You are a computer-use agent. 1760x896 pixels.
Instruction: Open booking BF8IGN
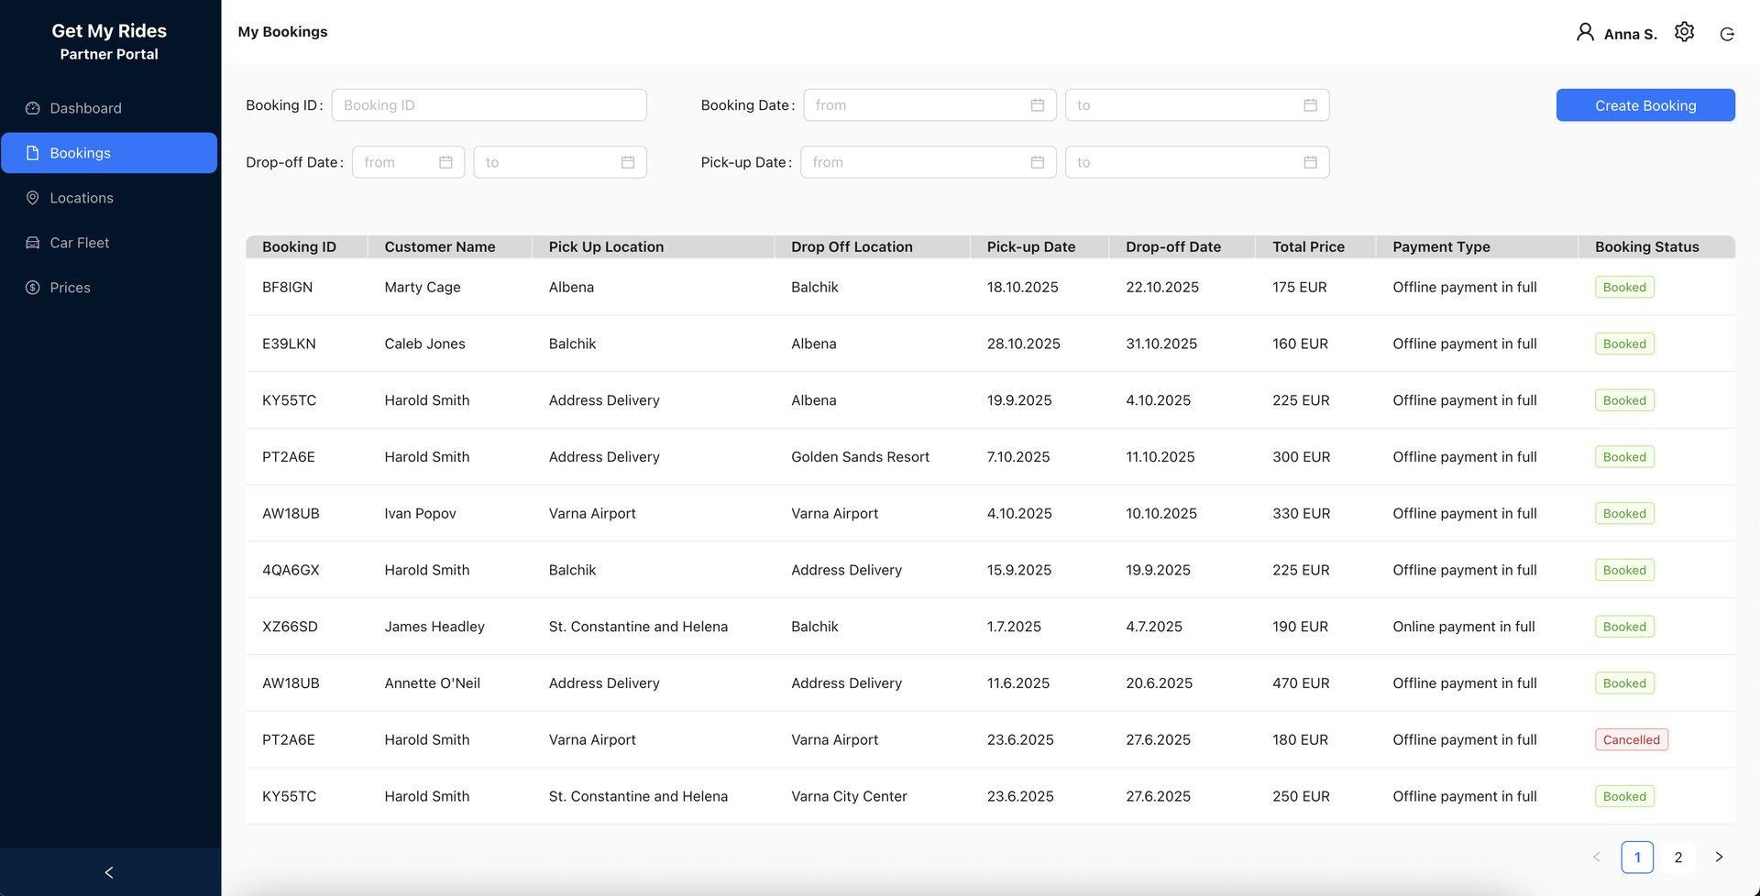[288, 288]
